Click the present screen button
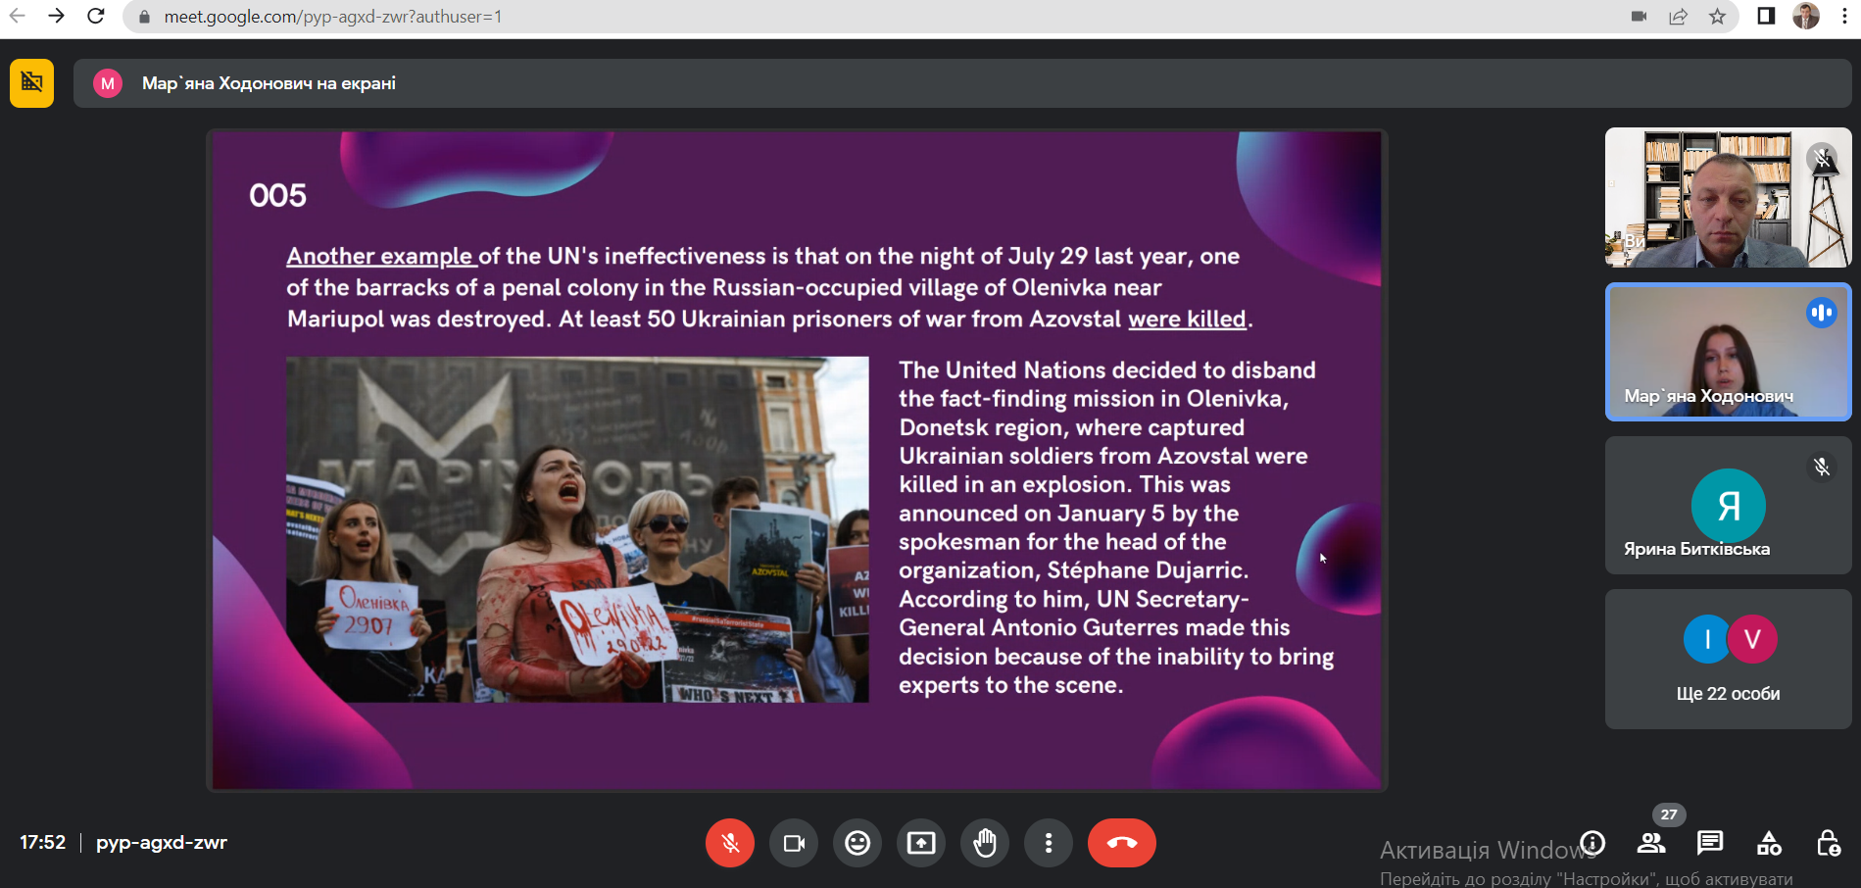Image resolution: width=1861 pixels, height=888 pixels. coord(921,843)
